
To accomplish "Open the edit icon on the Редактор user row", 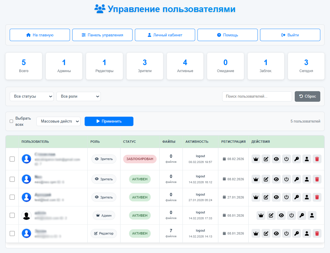I will (x=266, y=233).
